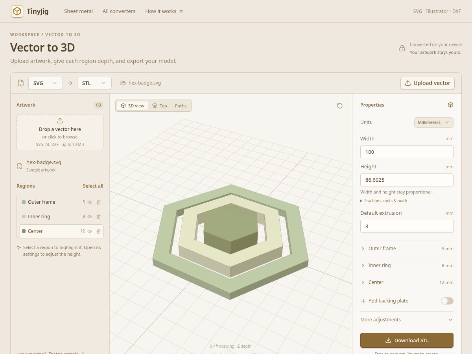Screen dimensions: 472x354
Task: Click the cursor hint icon below regions
Action: (19, 248)
